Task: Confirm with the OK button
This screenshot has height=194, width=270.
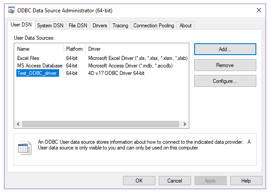Action: point(139,181)
